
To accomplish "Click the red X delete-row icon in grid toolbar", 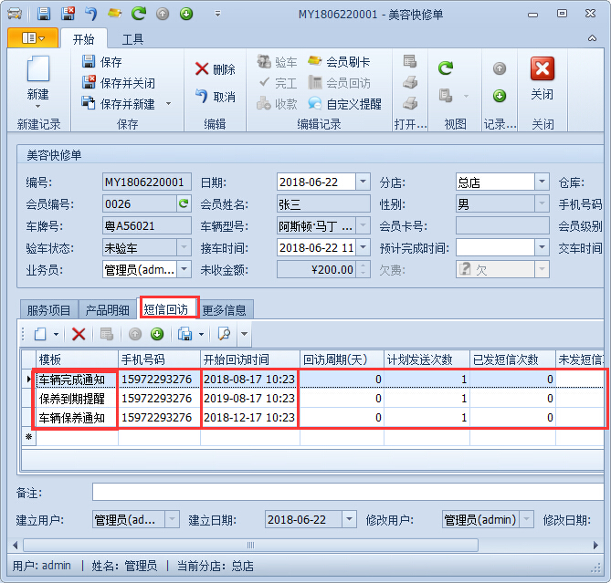I will 79,334.
